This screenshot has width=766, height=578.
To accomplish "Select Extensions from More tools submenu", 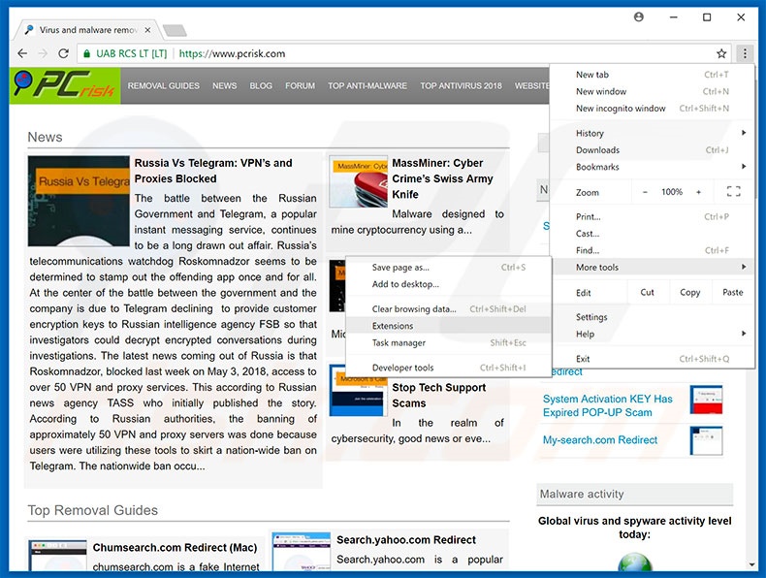I will click(393, 326).
